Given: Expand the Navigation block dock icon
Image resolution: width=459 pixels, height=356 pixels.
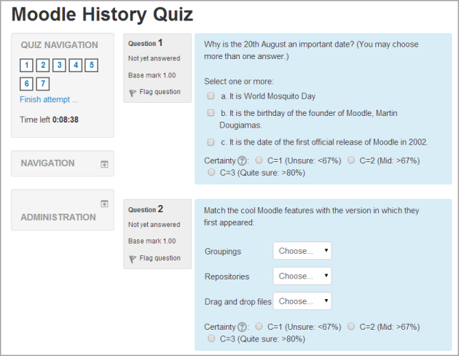Looking at the screenshot, I should click(x=104, y=164).
